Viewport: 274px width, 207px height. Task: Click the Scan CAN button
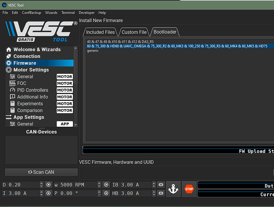41,172
